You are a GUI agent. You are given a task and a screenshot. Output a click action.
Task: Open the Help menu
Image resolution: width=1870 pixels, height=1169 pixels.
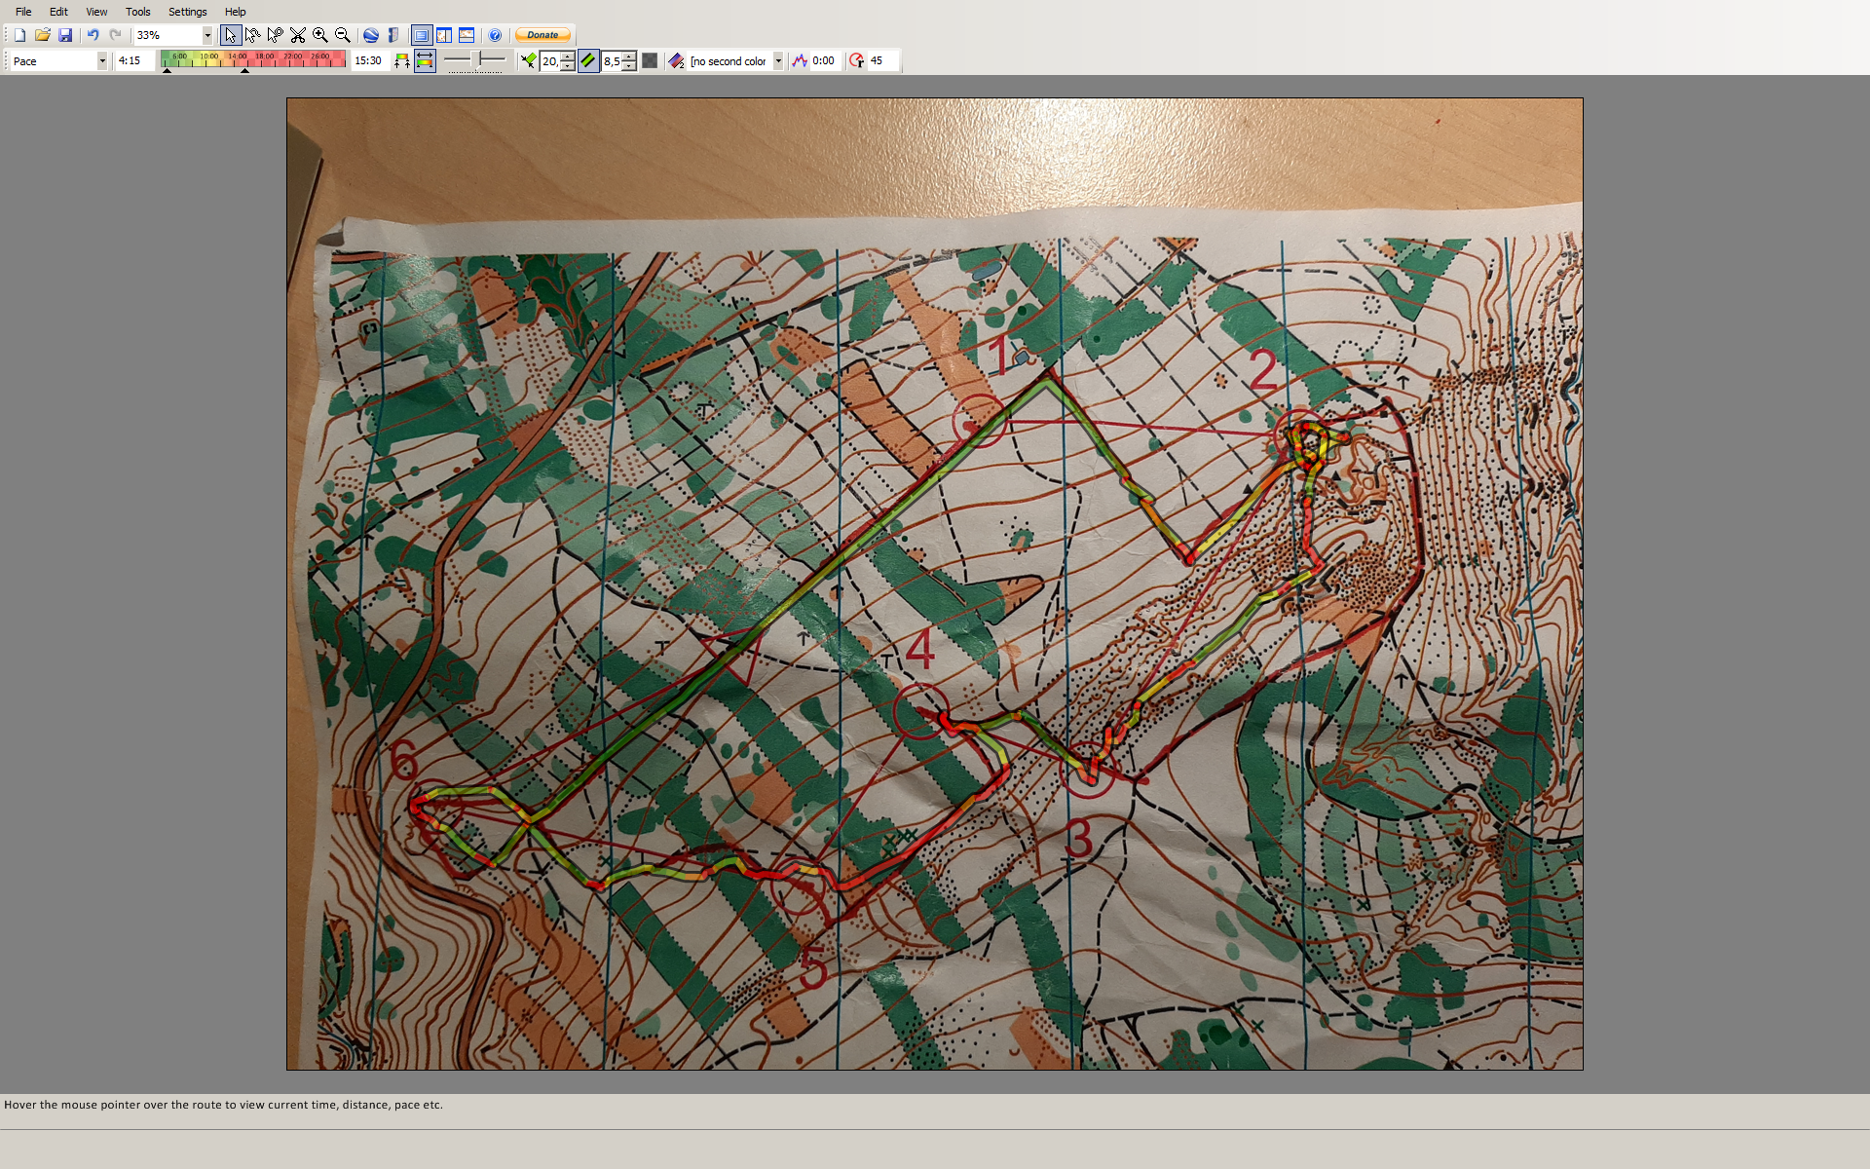(235, 12)
